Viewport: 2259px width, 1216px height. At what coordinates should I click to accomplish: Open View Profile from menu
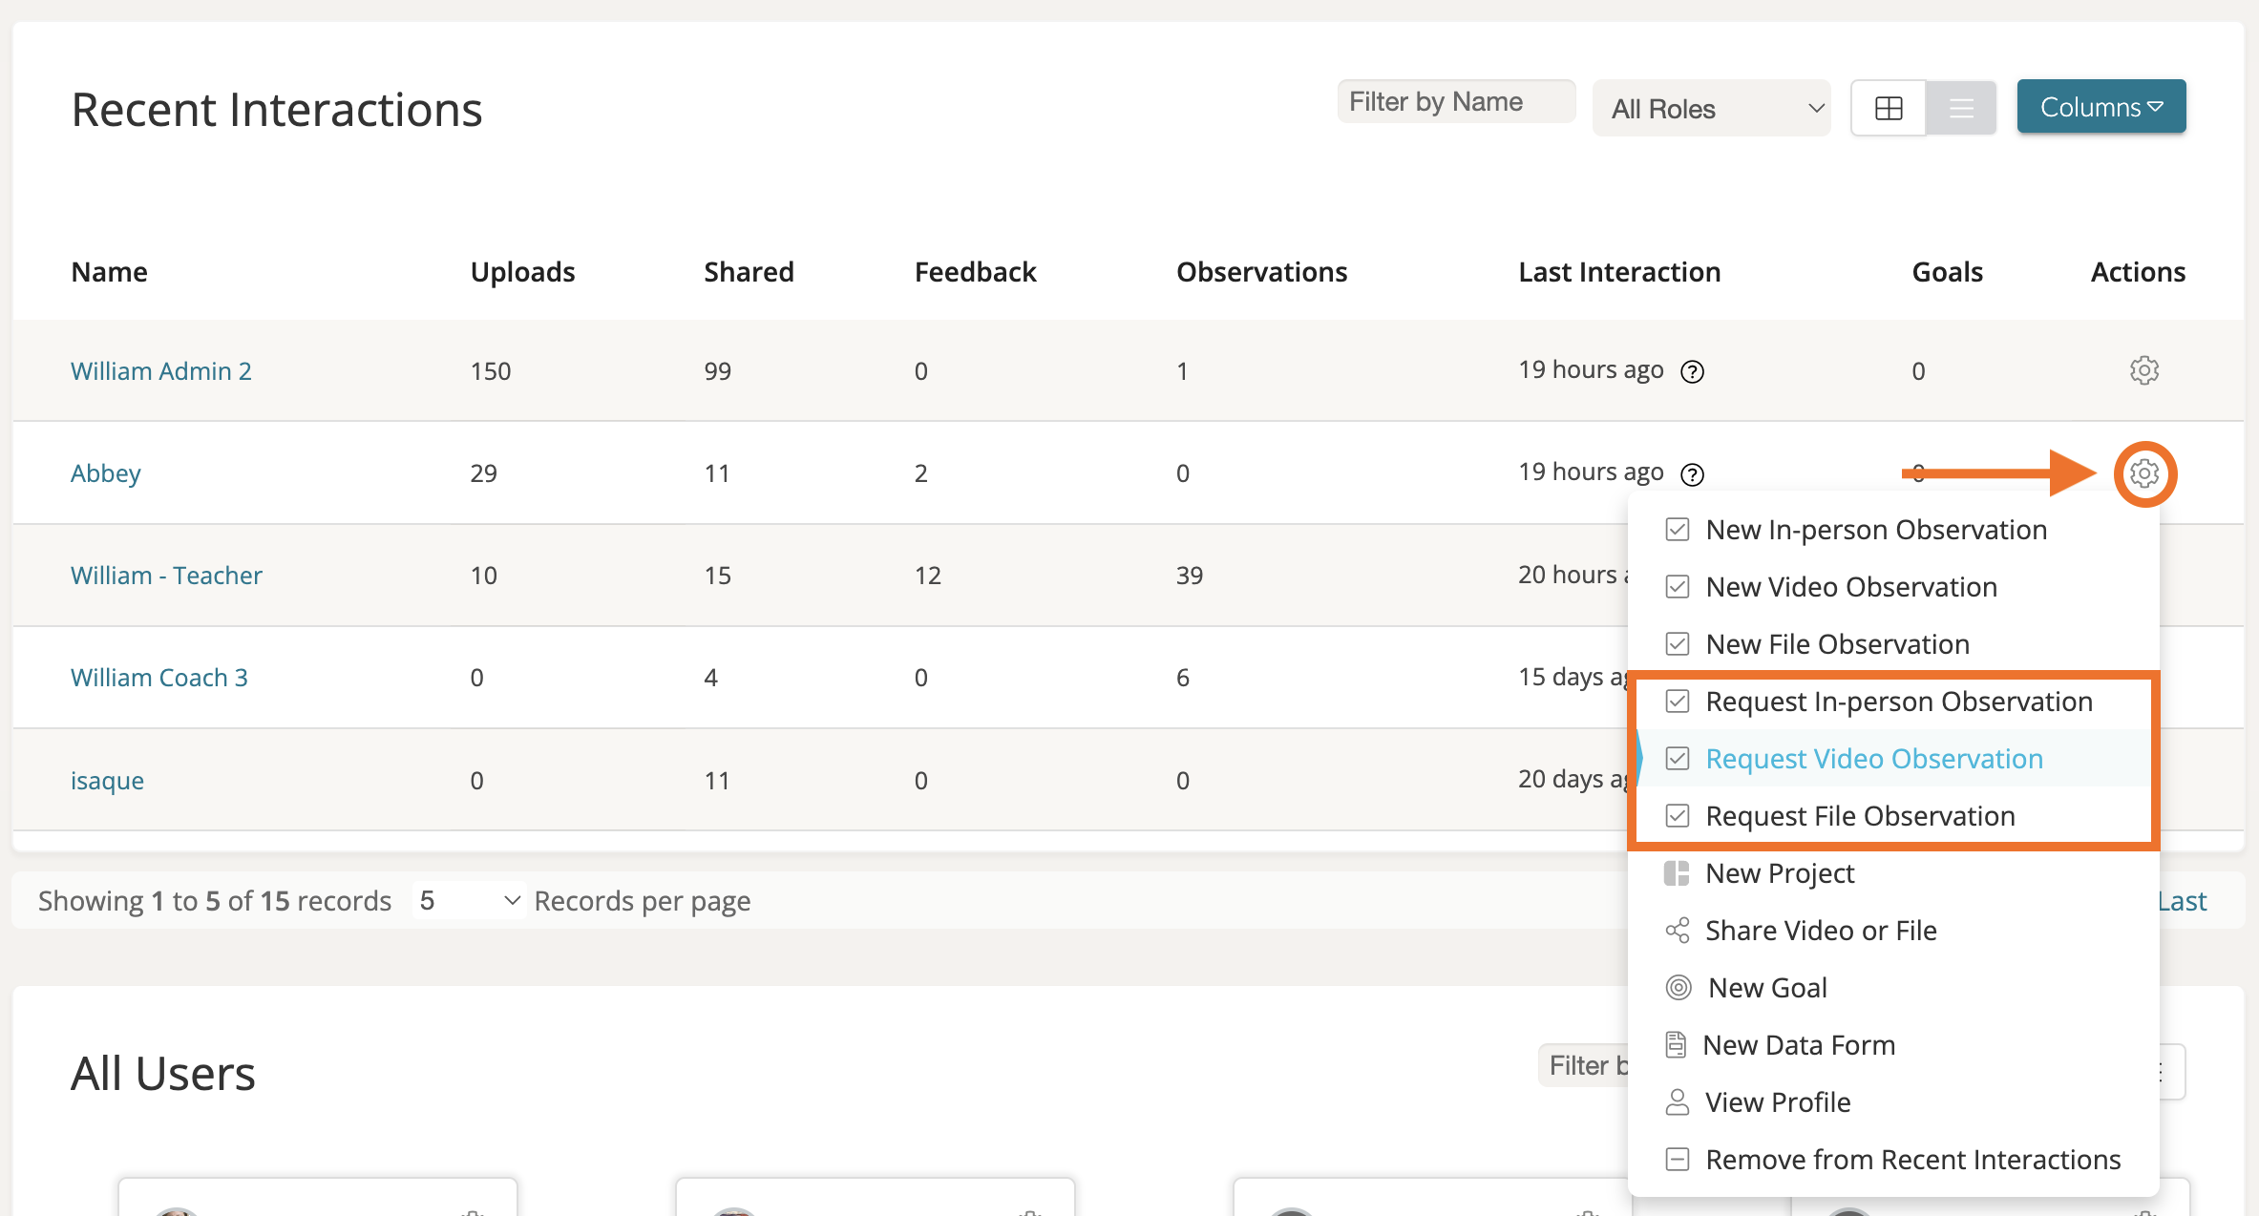(1777, 1102)
